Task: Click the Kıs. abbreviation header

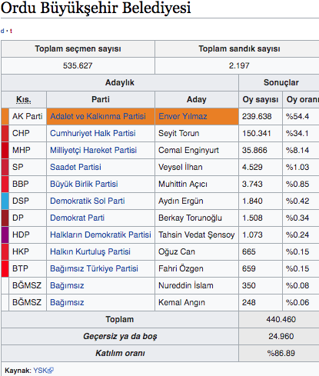Action: tap(24, 99)
